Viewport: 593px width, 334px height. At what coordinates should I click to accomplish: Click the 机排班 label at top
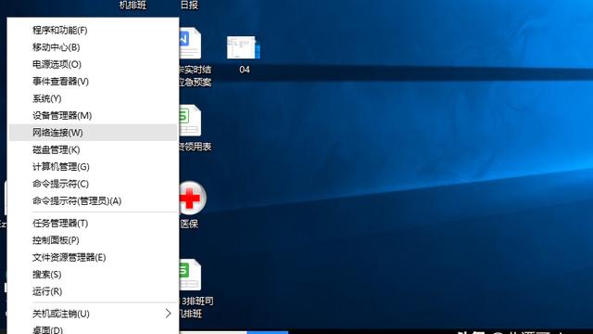[132, 5]
